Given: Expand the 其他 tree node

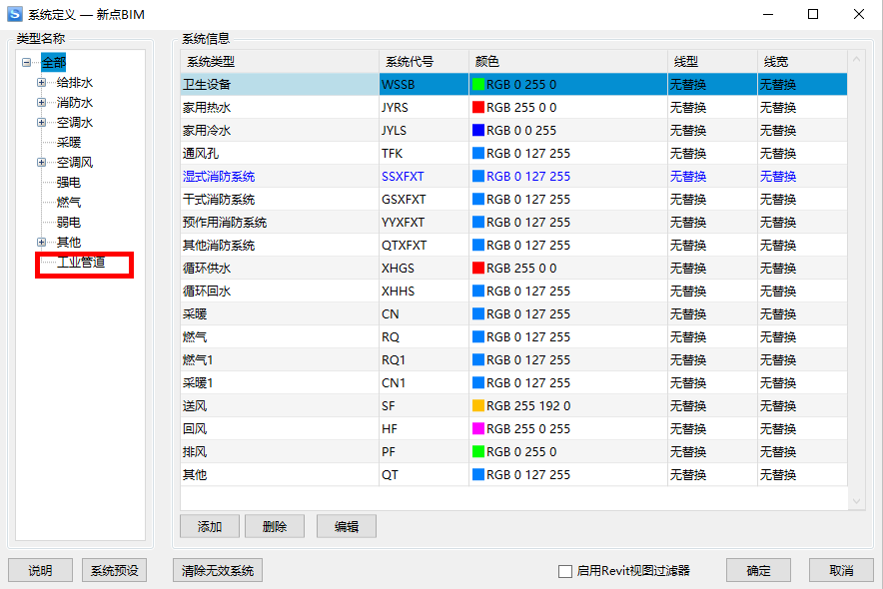Looking at the screenshot, I should (x=41, y=242).
